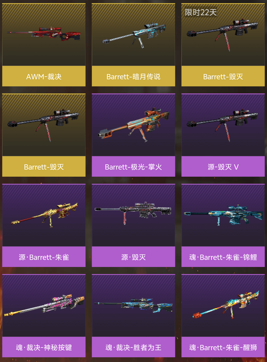Click the 魂·裁决-胜者为王 name label
This screenshot has height=362, width=267.
click(133, 347)
